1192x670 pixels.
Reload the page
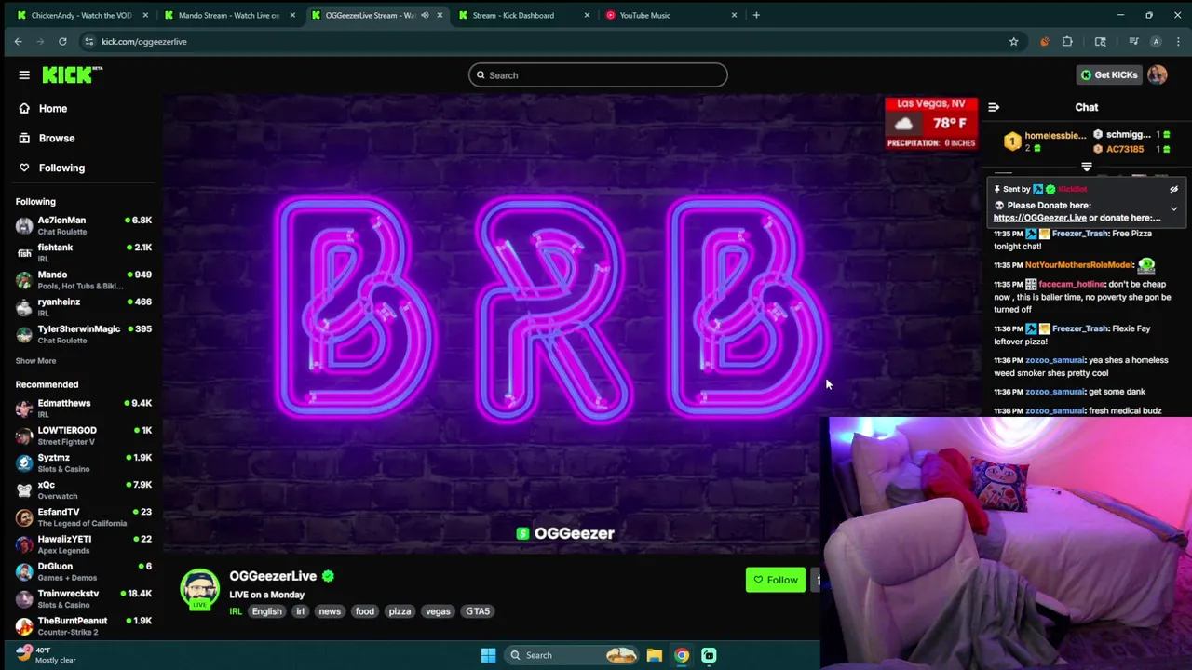click(62, 41)
